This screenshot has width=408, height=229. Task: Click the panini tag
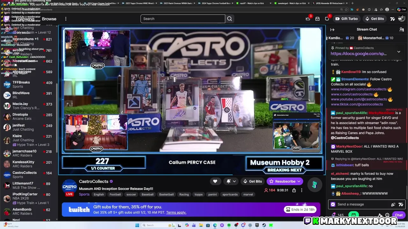213,194
